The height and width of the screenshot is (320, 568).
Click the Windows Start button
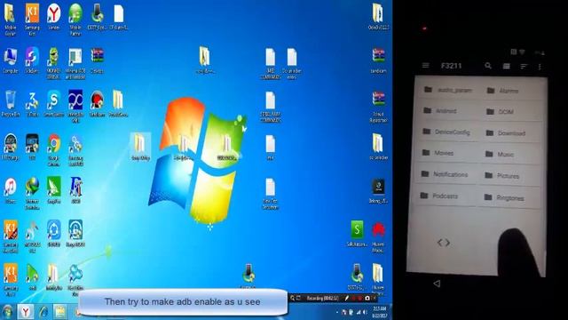click(x=7, y=312)
